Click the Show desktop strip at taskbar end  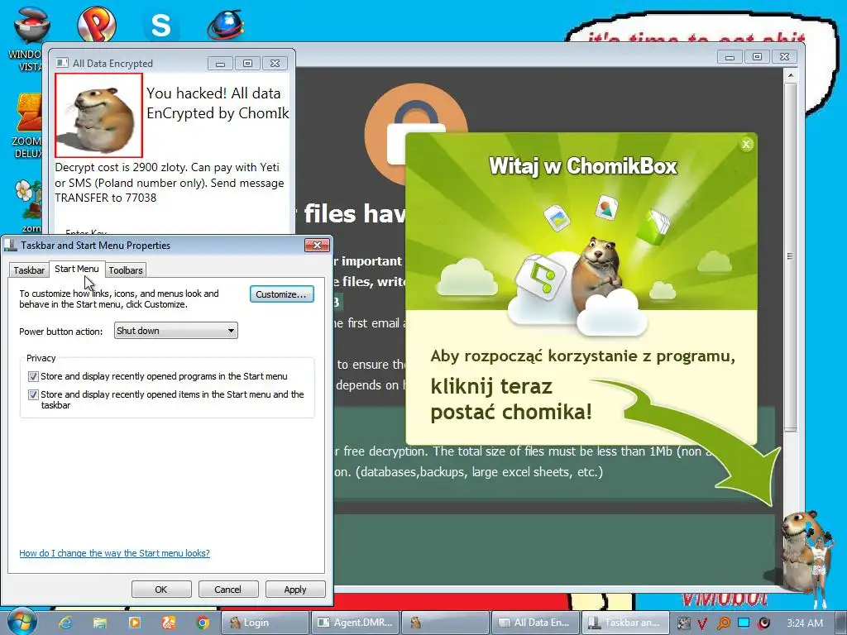(840, 623)
